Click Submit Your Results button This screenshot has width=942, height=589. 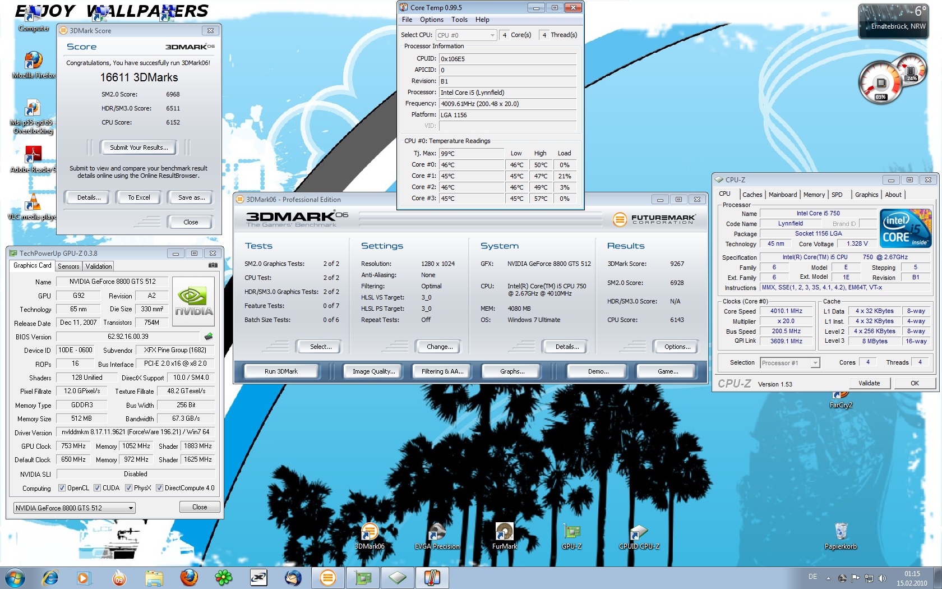click(x=138, y=148)
